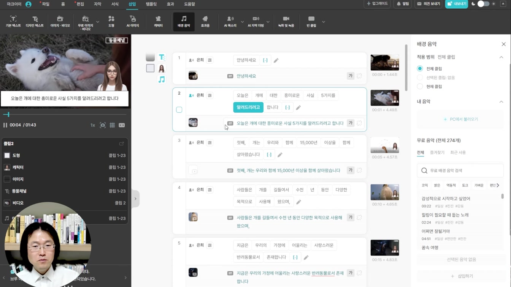Image resolution: width=511 pixels, height=287 pixels.
Task: Expand the 무료 이미지·비디오 dropdown arrow
Action: pyautogui.click(x=98, y=22)
